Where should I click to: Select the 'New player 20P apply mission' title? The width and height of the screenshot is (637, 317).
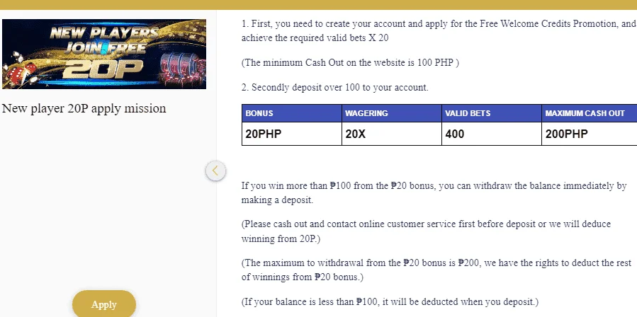[x=84, y=108]
